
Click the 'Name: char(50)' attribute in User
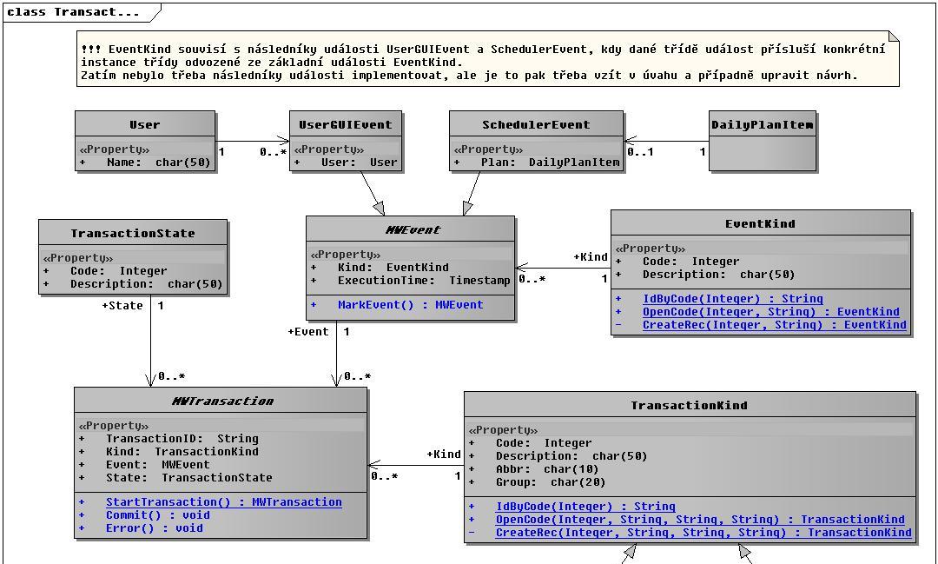[x=145, y=163]
